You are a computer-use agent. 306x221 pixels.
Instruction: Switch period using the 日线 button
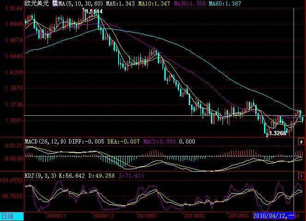[12, 216]
